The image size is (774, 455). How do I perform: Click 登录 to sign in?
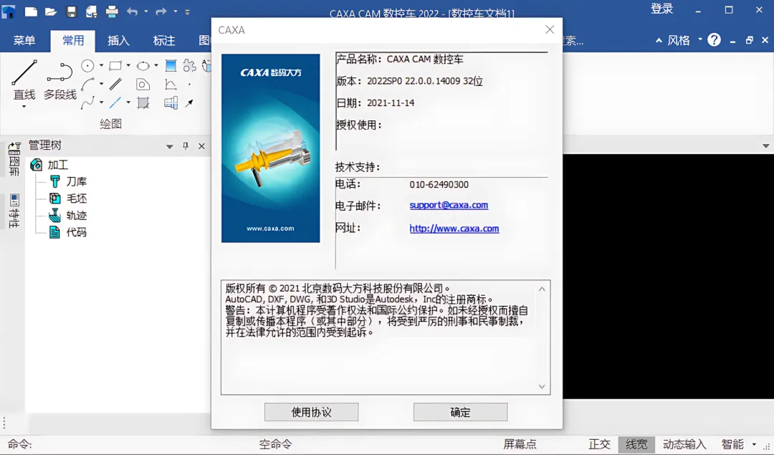coord(662,9)
